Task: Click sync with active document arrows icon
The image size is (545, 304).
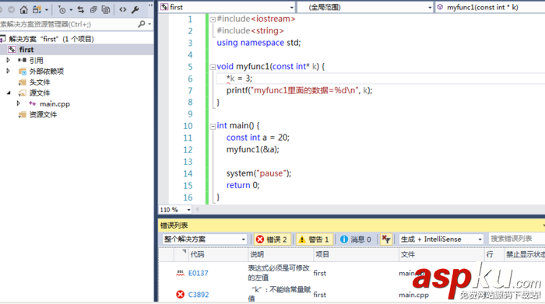Action: point(81,9)
